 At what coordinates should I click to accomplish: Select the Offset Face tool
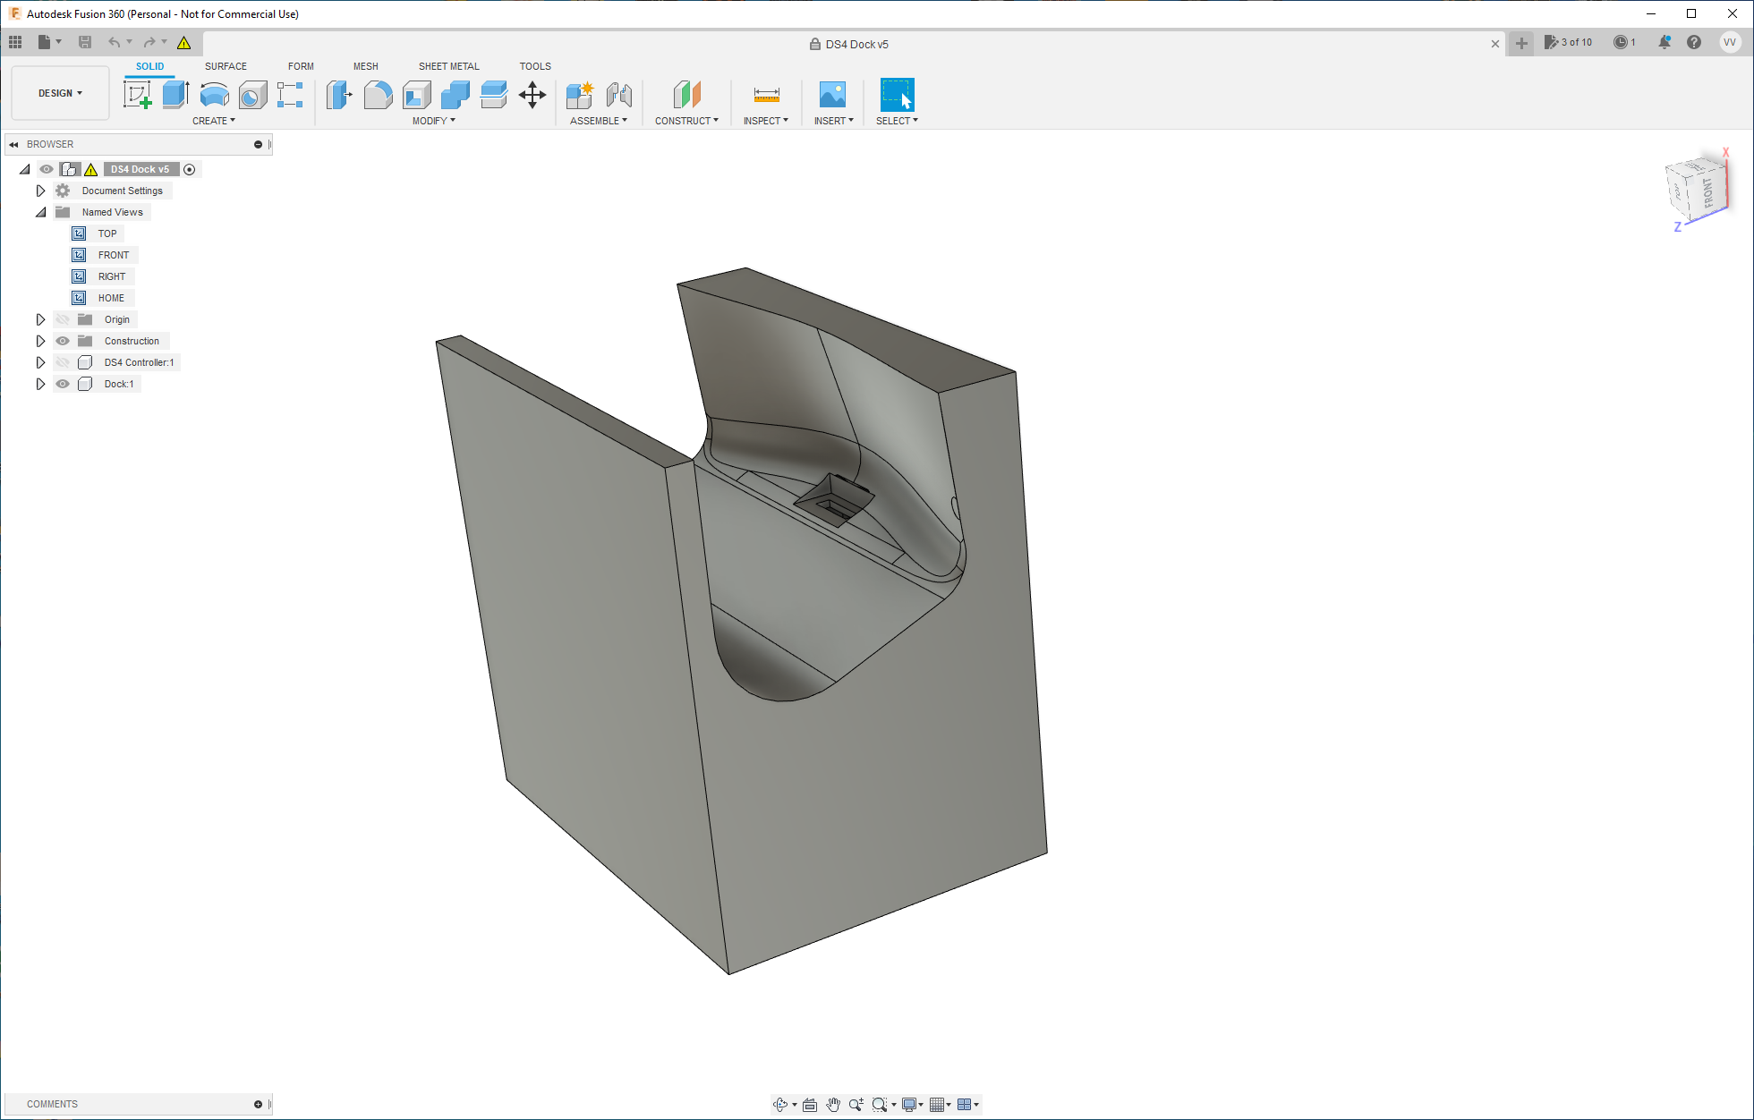pos(493,94)
